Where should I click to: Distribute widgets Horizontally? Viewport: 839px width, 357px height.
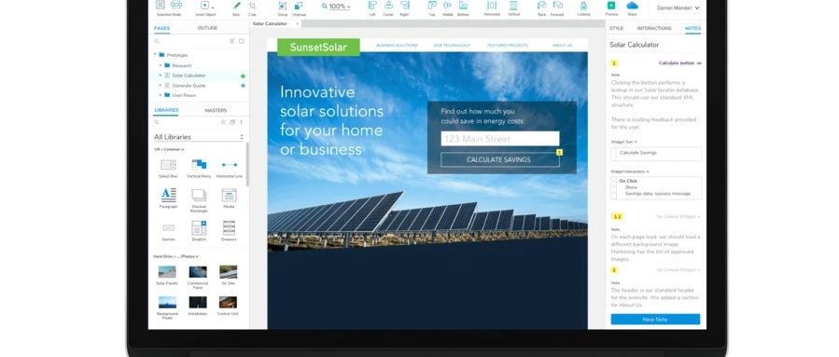491,7
